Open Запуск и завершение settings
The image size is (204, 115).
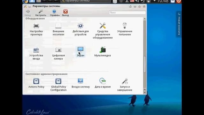(x=125, y=85)
